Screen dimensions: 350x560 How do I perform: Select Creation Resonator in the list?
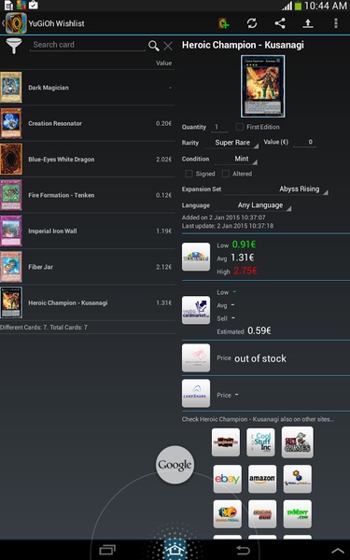click(x=88, y=123)
